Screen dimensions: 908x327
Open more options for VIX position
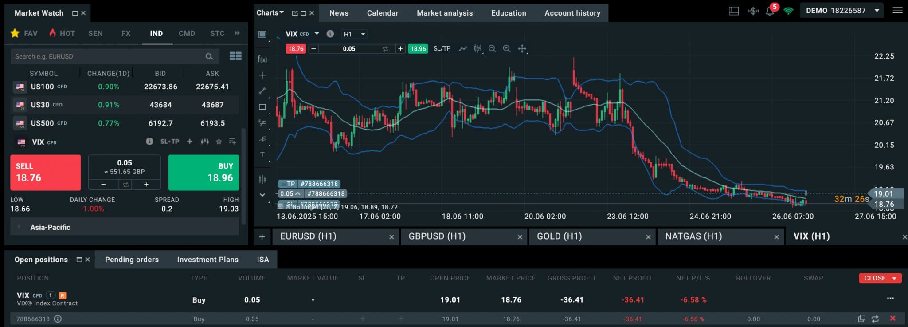click(x=890, y=298)
